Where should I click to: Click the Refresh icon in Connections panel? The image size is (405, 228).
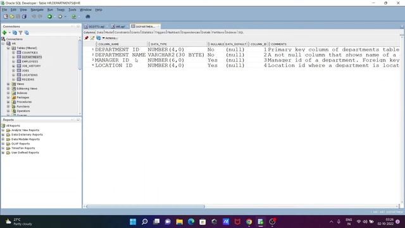click(x=15, y=32)
